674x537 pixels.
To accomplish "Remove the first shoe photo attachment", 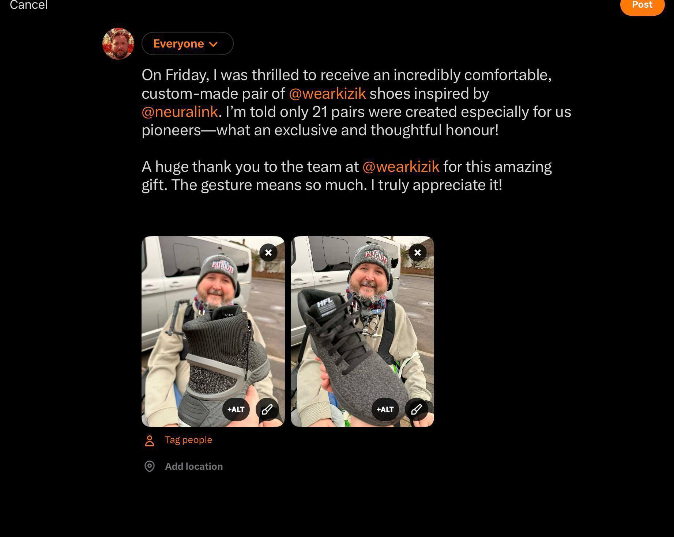I will point(268,253).
